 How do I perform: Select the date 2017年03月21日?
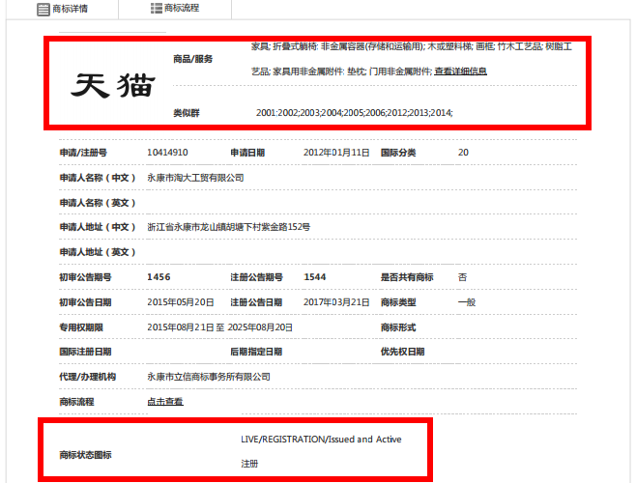click(x=336, y=302)
